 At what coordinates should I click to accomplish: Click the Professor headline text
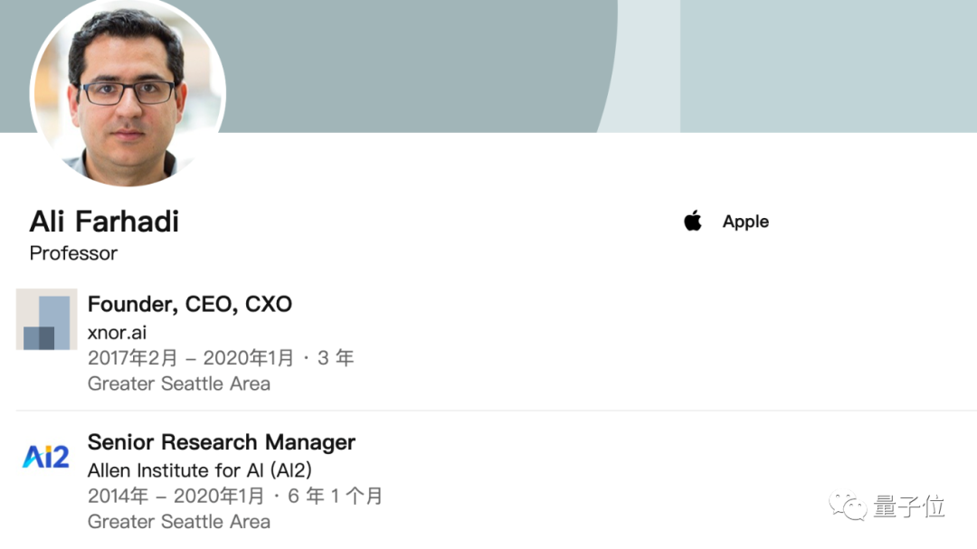click(x=73, y=253)
